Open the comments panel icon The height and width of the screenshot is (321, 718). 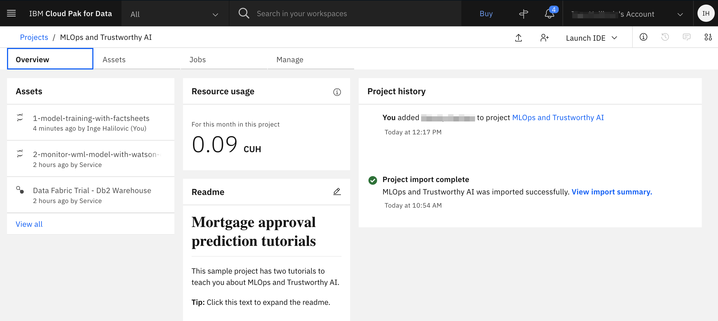(x=686, y=37)
